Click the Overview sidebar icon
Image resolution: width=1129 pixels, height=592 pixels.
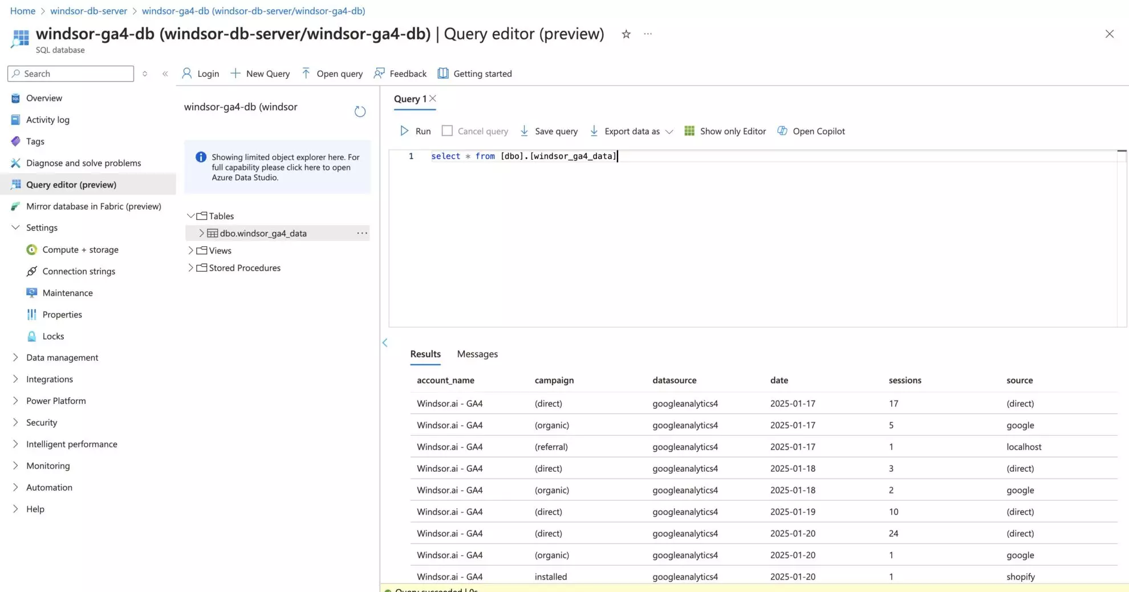coord(15,98)
